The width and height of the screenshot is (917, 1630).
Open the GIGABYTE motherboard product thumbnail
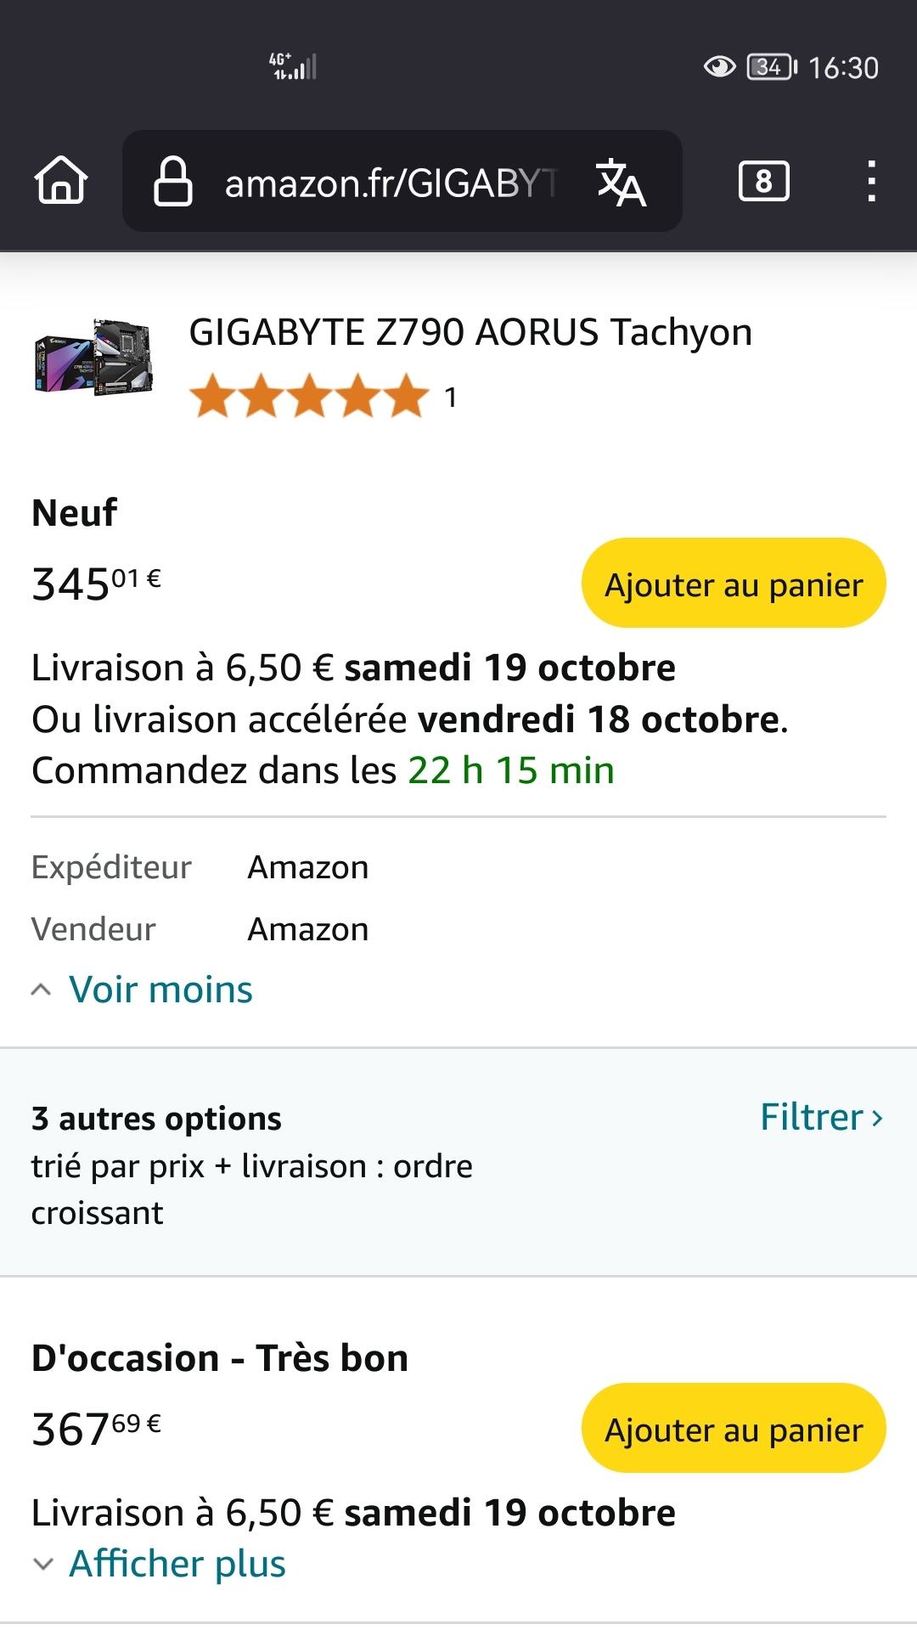(x=94, y=356)
